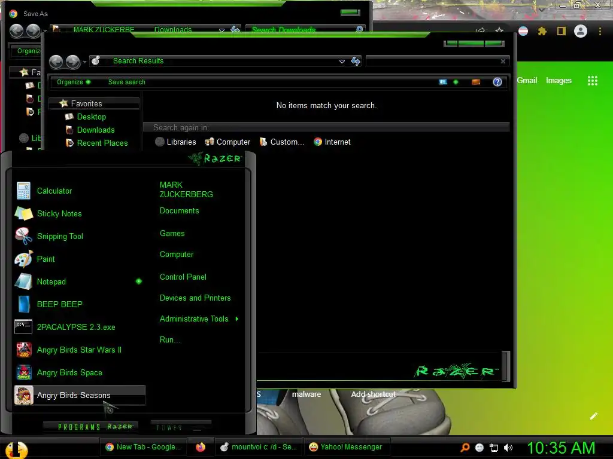Open MARK ZUCKERBERG user folder
Image resolution: width=613 pixels, height=459 pixels.
(x=186, y=189)
